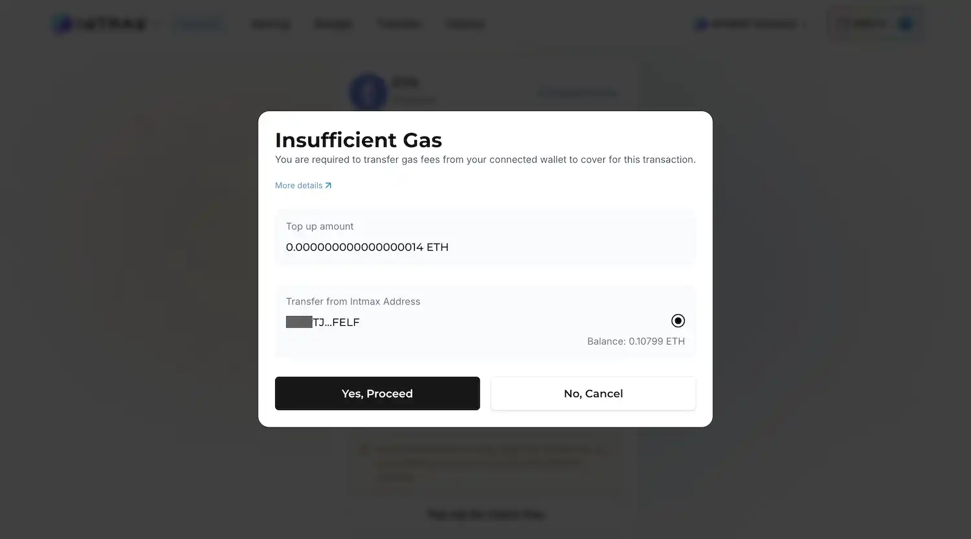Click the redacted address prefix box
Image resolution: width=971 pixels, height=539 pixels.
[x=299, y=321]
